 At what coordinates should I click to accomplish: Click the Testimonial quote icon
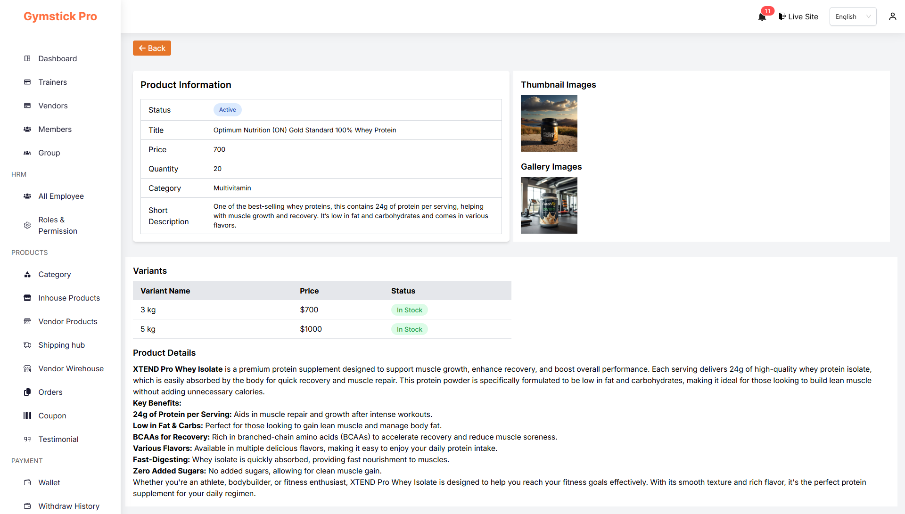pos(27,439)
